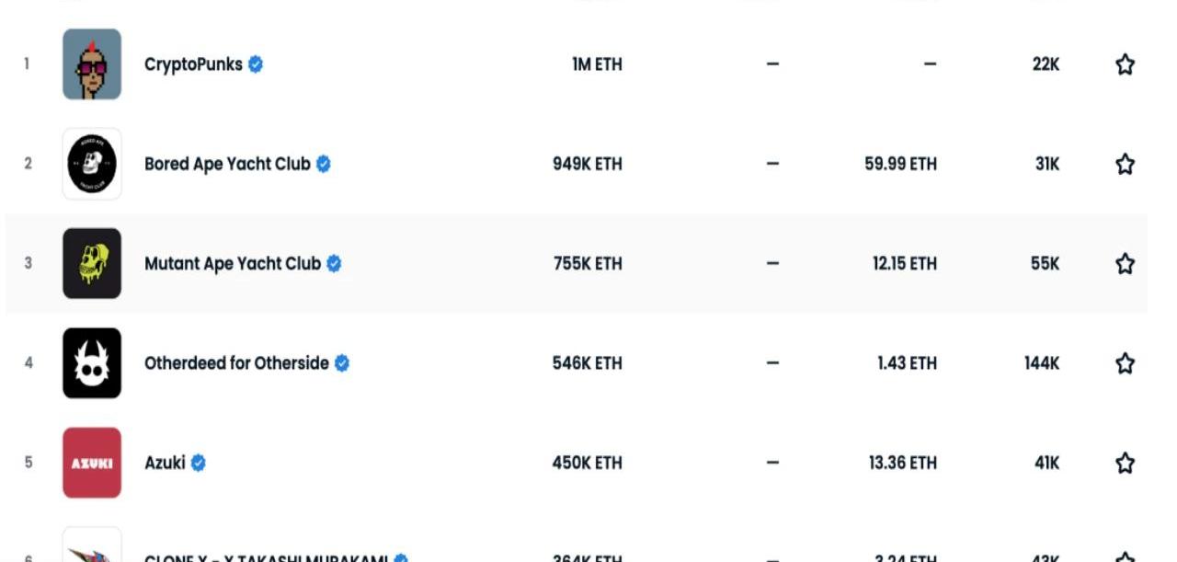Click the Azuki verified checkmark badge

(199, 463)
